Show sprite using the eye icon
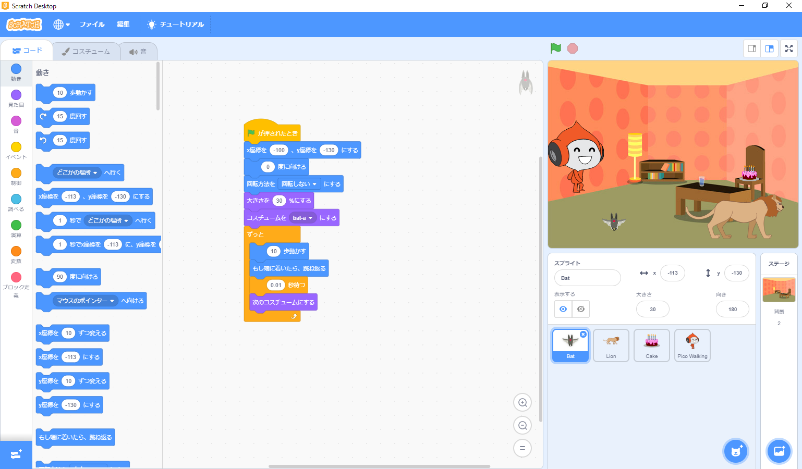 pyautogui.click(x=563, y=309)
